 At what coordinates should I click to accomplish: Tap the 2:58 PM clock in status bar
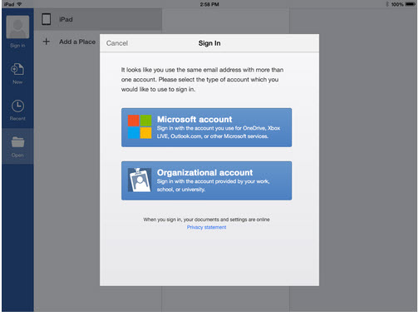209,4
